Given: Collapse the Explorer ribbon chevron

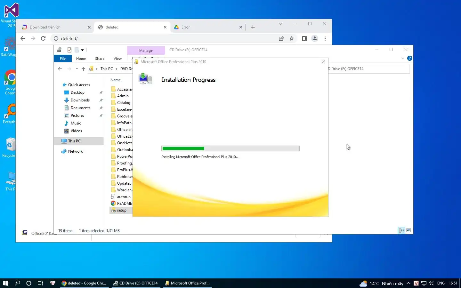Looking at the screenshot, I should (403, 58).
